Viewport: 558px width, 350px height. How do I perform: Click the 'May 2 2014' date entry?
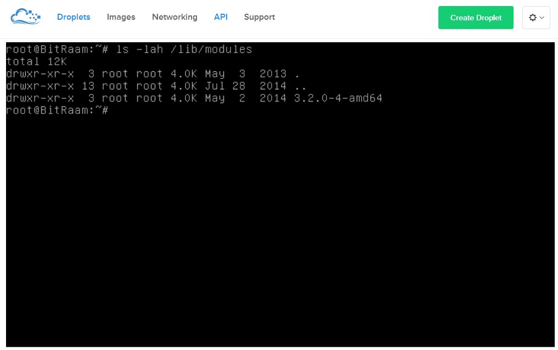(x=246, y=98)
